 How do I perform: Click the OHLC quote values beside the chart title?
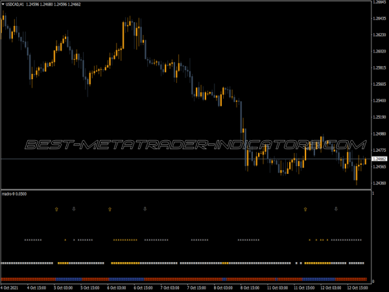[x=53, y=4]
